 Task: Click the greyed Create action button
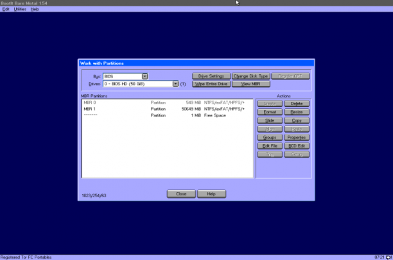[x=270, y=104]
